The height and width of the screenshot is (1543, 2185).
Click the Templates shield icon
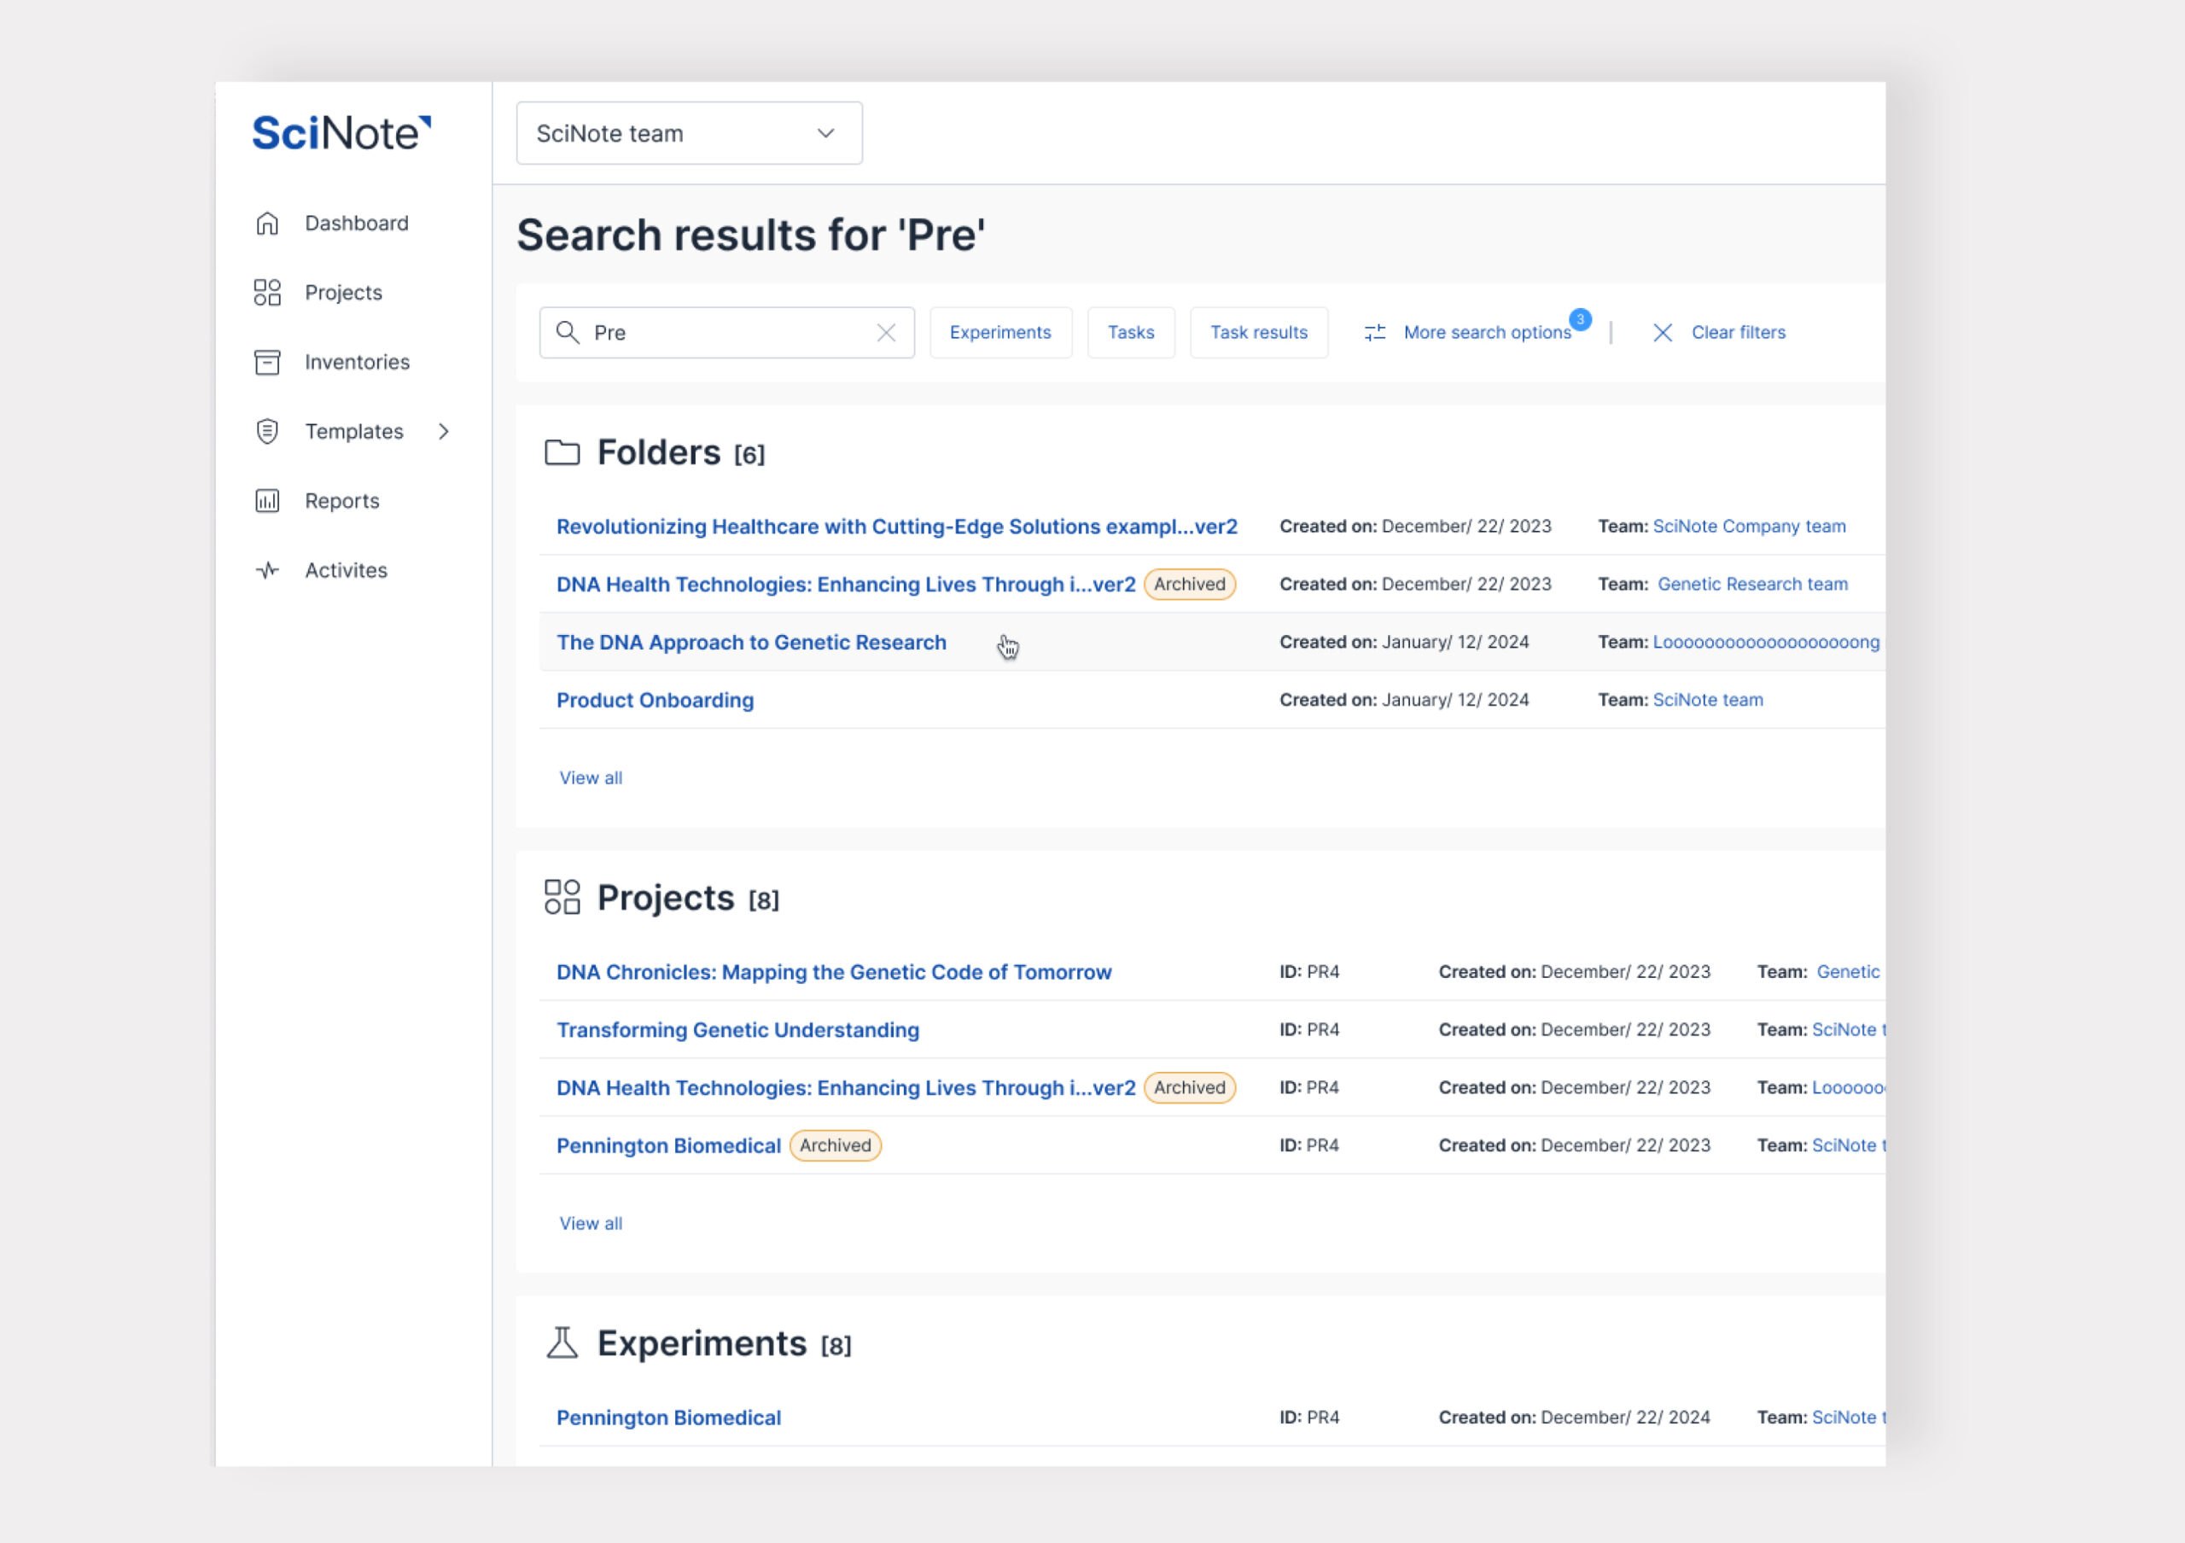click(267, 431)
